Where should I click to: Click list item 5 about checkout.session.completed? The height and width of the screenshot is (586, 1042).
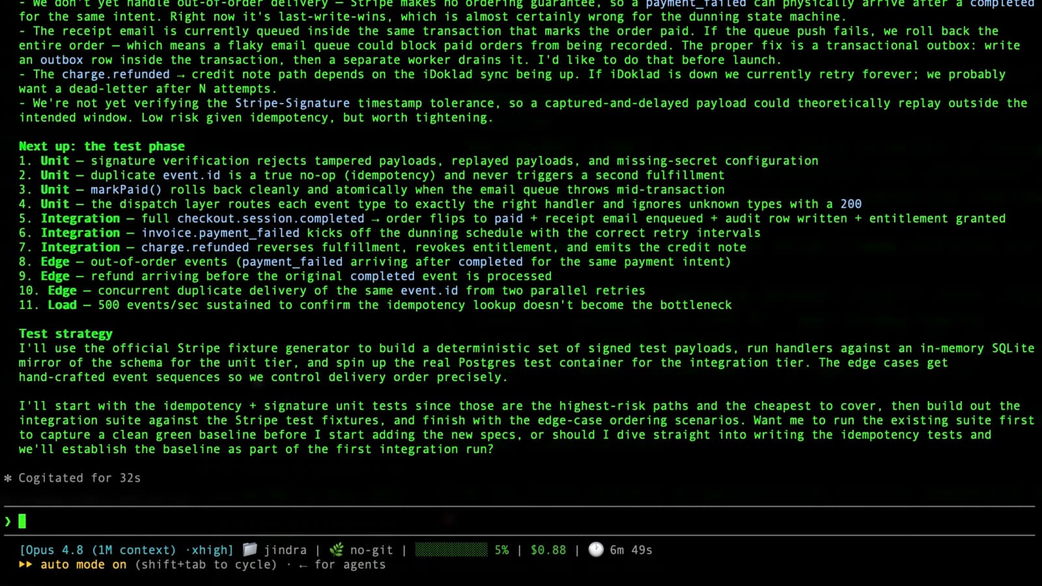[x=512, y=219]
